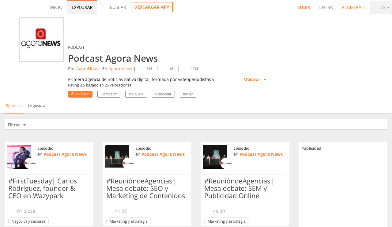Screen dimensions: 392x227
Task: Click the channel avatar on the SEM episode thumbnail
Action: 227,164
